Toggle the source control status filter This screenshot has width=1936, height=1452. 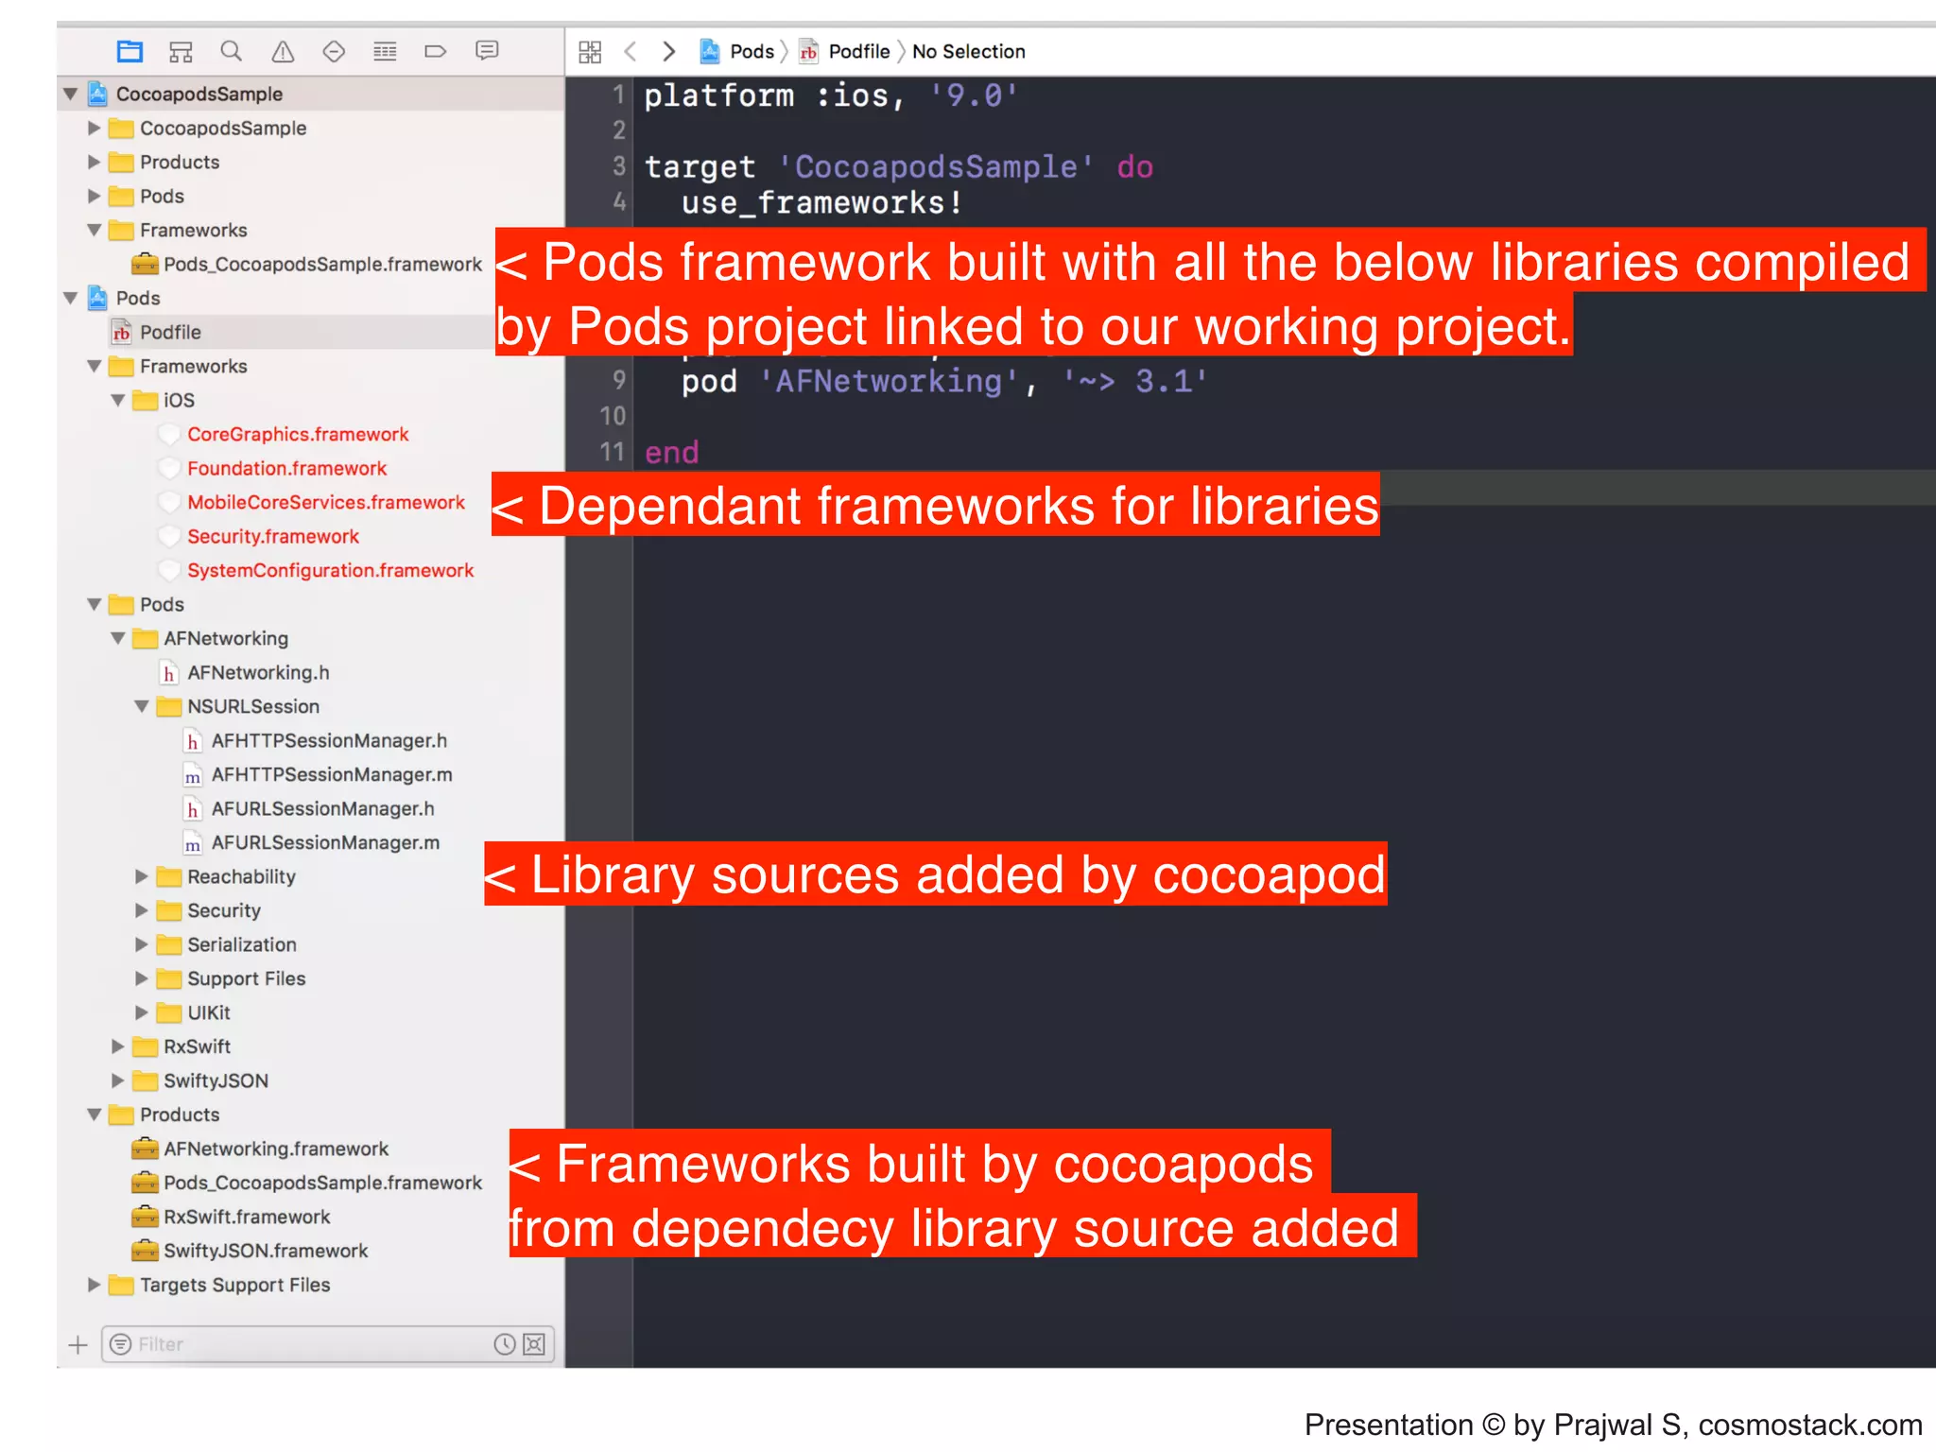tap(534, 1344)
